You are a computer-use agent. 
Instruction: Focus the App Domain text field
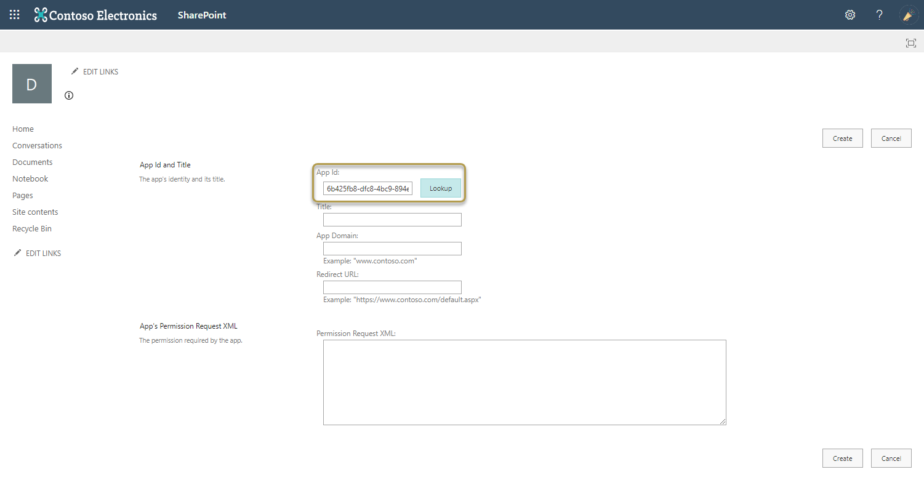(x=392, y=249)
